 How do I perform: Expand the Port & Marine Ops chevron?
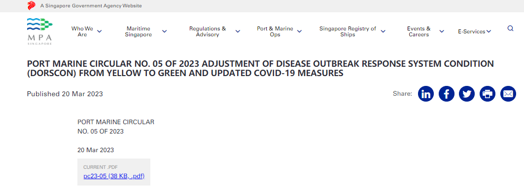pos(299,31)
